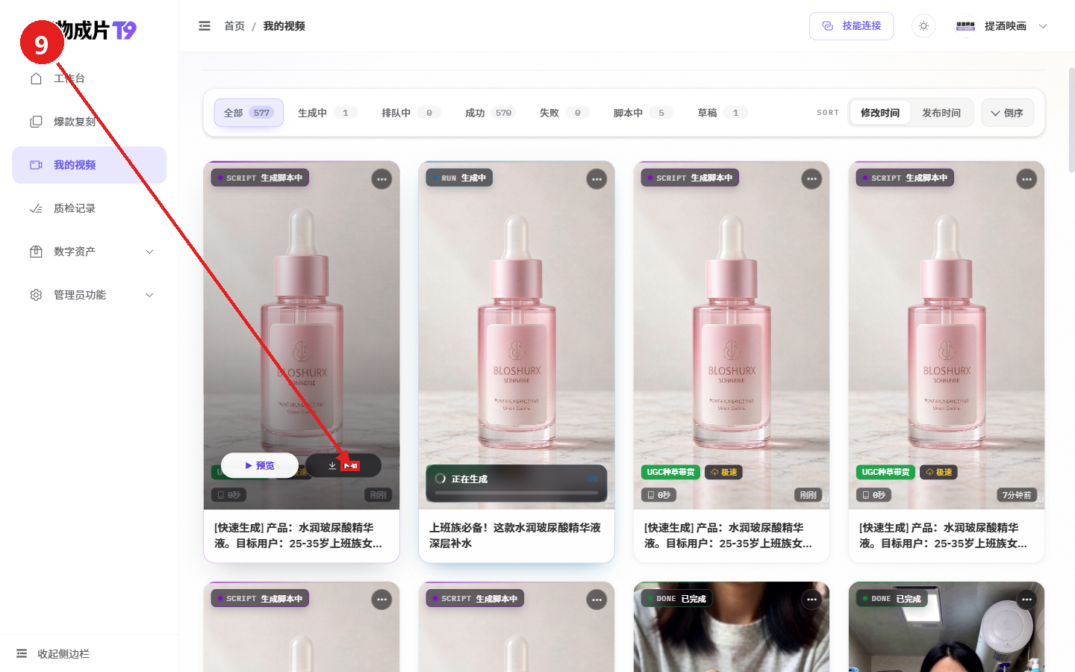Screen dimensions: 1075x672
Task: Open more options on the RUN 生成中 card
Action: click(x=596, y=179)
